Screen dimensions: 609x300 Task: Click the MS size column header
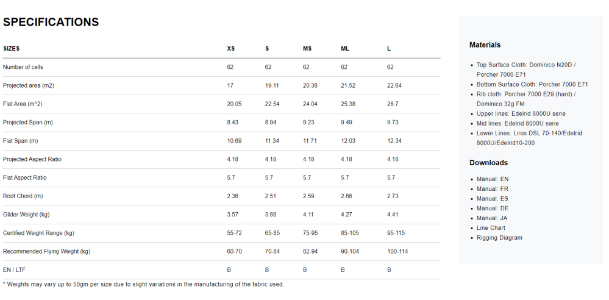(307, 49)
